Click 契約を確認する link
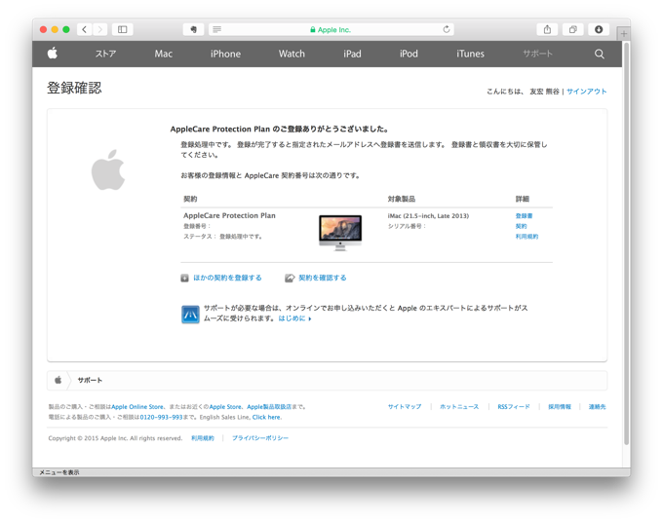The width and height of the screenshot is (663, 523). point(322,278)
